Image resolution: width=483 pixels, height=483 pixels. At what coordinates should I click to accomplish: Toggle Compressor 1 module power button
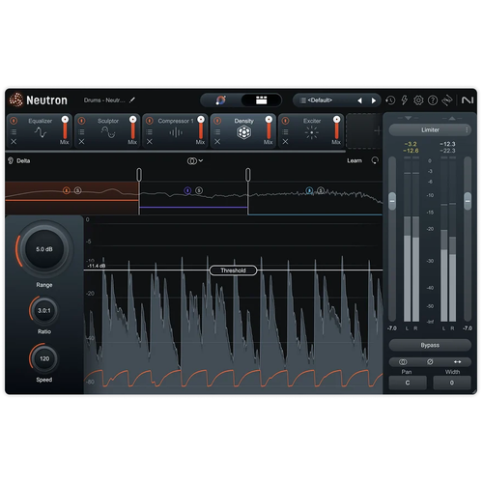[150, 121]
